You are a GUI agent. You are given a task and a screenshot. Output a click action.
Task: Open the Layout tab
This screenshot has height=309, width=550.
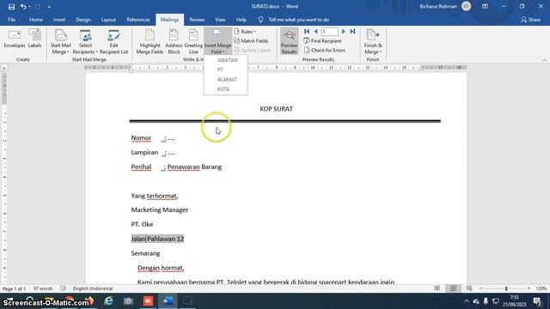pyautogui.click(x=108, y=20)
